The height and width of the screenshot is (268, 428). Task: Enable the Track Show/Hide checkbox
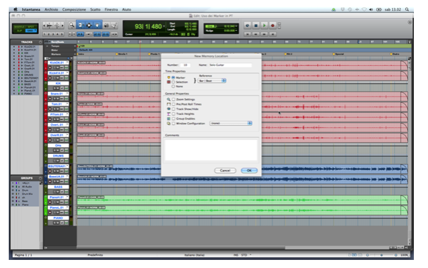pos(174,109)
